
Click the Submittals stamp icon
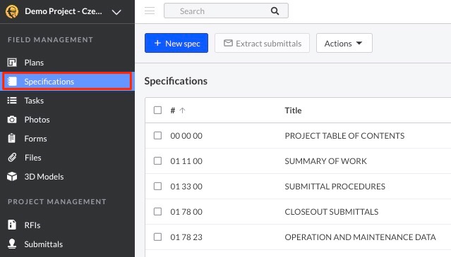click(x=12, y=244)
